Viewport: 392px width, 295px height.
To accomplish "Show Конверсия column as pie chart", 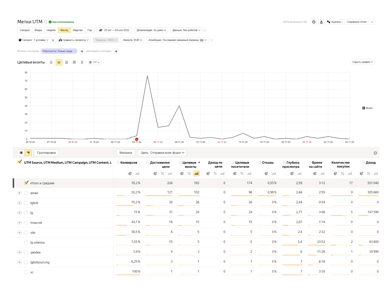I will point(130,173).
